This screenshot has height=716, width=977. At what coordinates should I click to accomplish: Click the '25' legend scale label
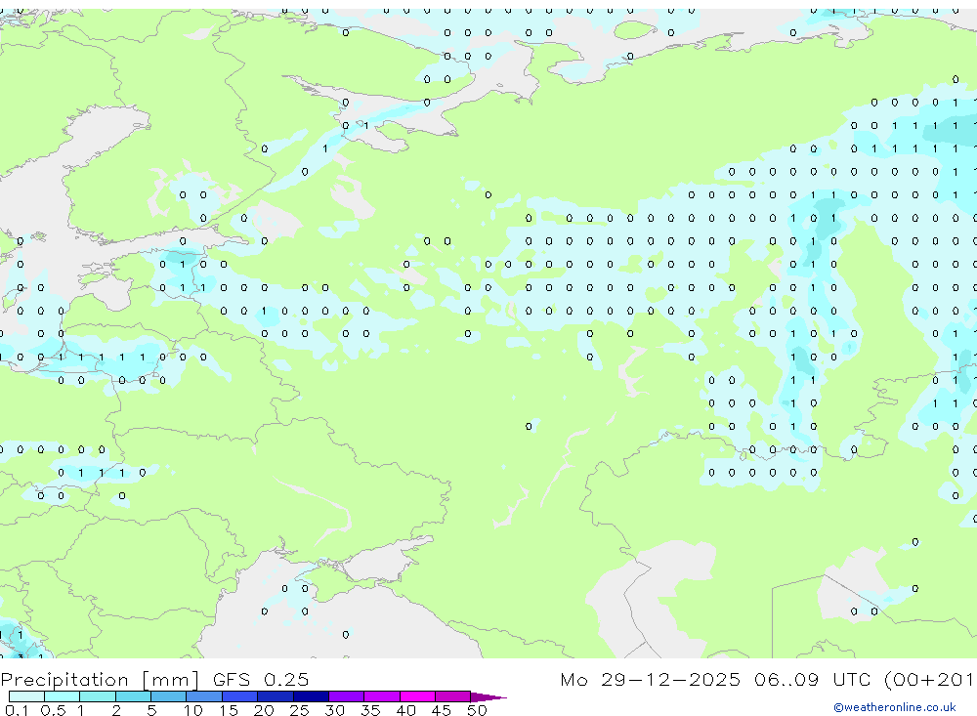point(299,710)
